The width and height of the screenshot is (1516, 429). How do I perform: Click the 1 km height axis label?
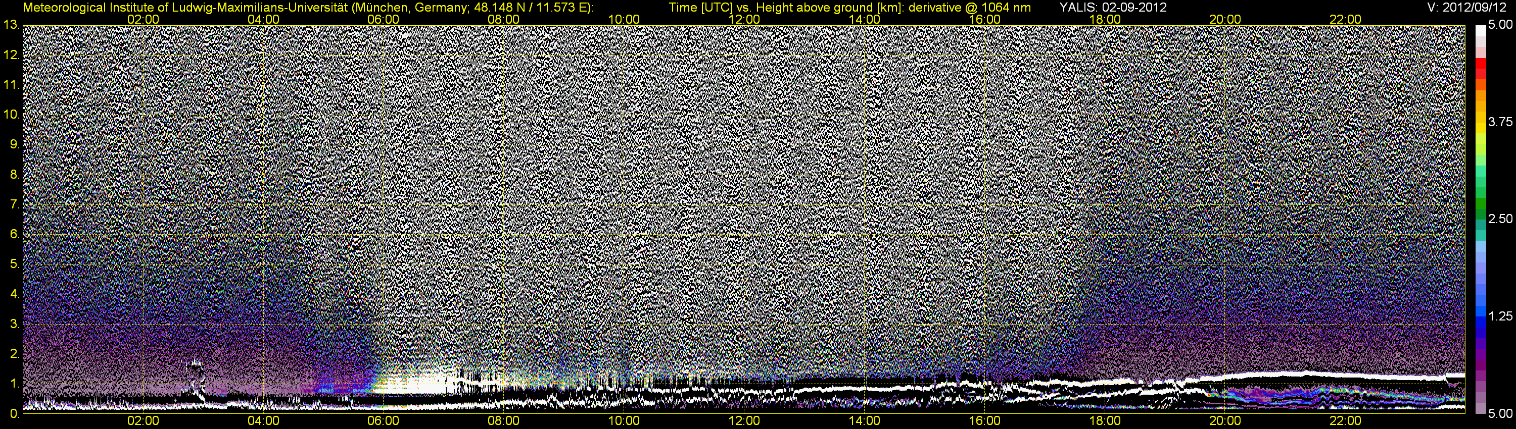coord(15,384)
